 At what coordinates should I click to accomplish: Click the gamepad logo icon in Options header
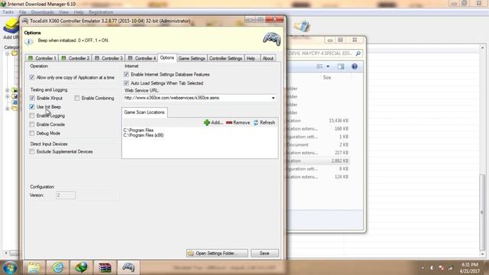pos(272,39)
